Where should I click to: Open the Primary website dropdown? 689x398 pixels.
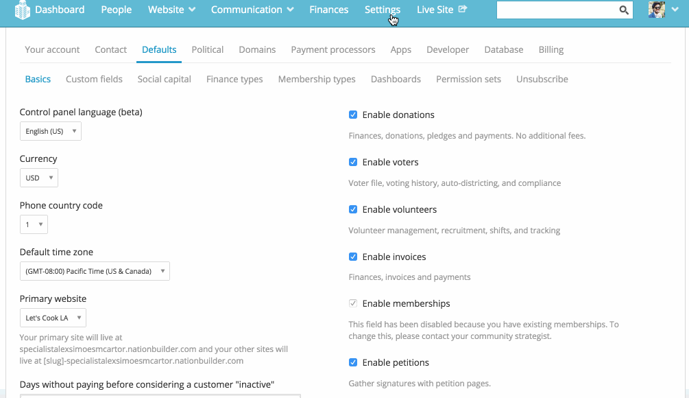pyautogui.click(x=53, y=318)
